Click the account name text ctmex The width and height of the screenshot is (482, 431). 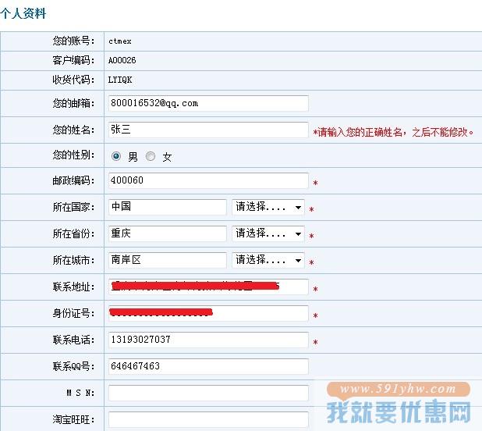[x=120, y=41]
